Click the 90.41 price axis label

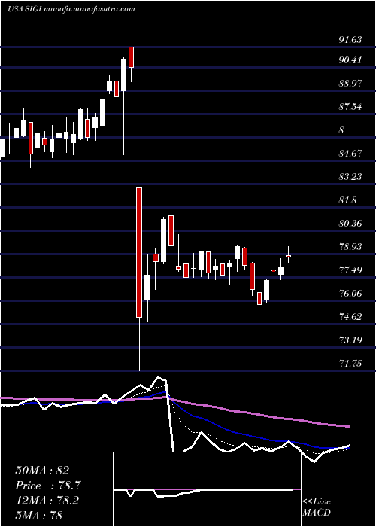tap(350, 60)
